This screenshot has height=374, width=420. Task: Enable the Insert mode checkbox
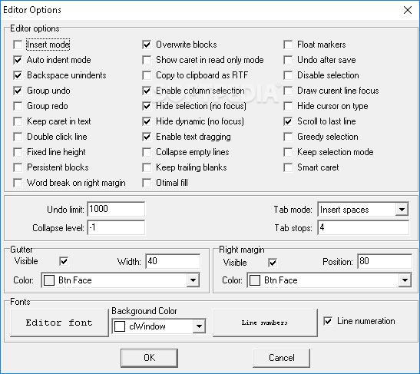(18, 45)
